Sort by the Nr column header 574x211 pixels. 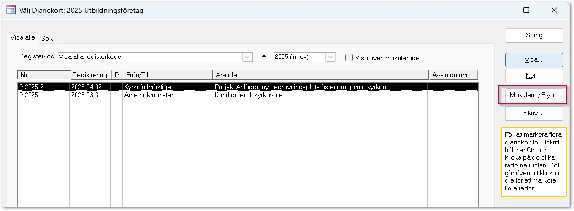click(x=43, y=75)
